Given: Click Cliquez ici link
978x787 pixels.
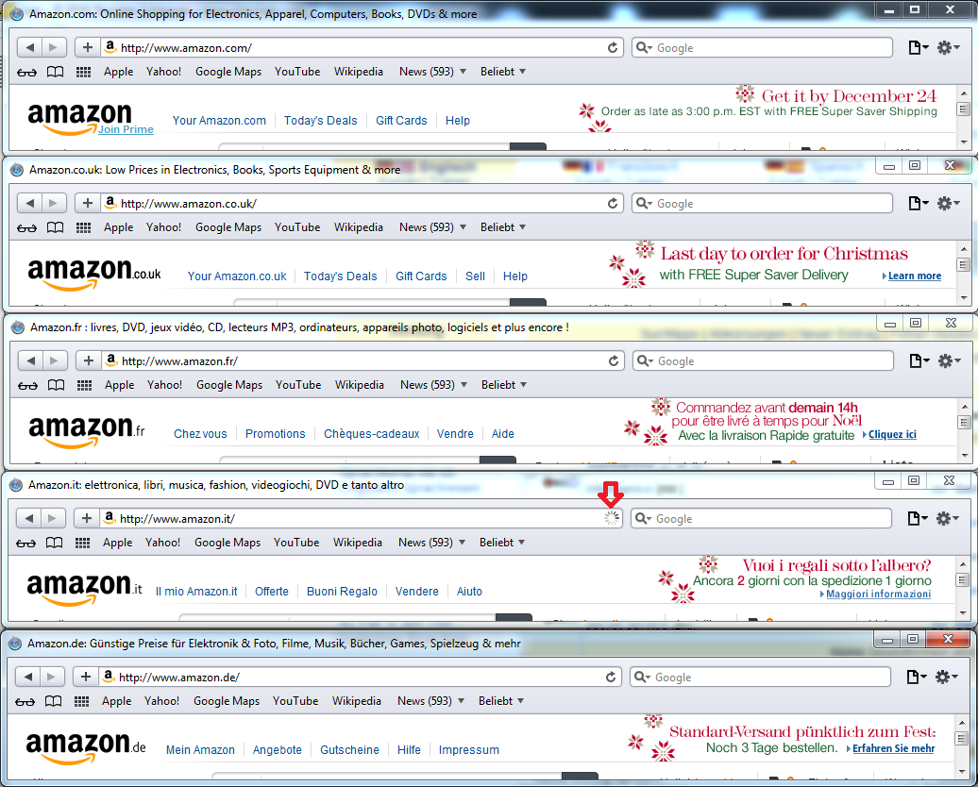Looking at the screenshot, I should (x=892, y=435).
